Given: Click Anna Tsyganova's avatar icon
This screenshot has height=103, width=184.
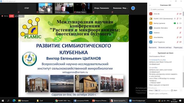Looking at the screenshot, I should click(151, 42).
